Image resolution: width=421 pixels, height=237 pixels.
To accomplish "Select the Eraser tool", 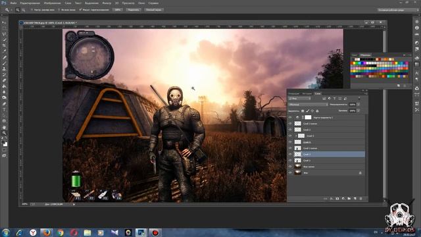I will (x=4, y=80).
